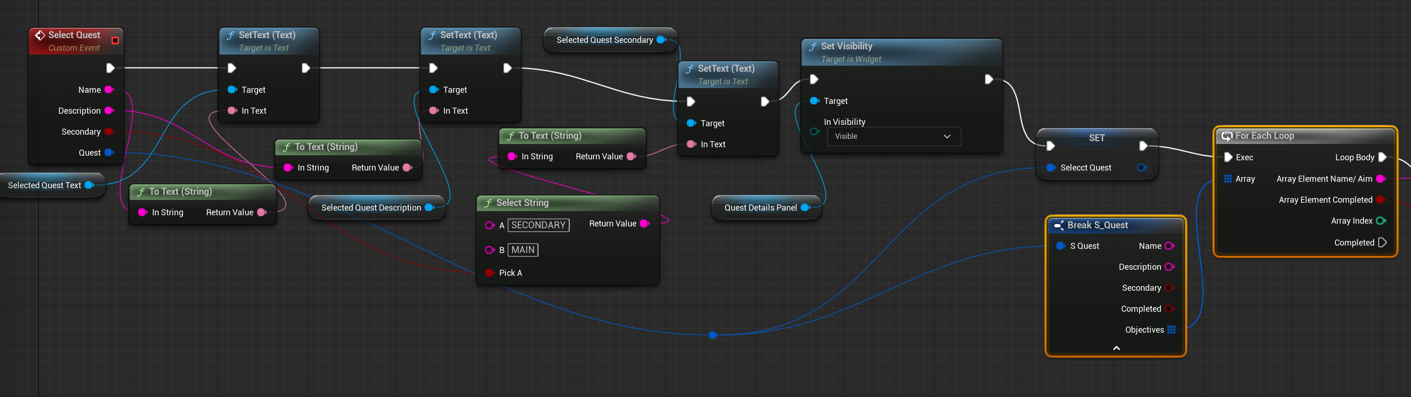1411x397 pixels.
Task: Click the Secondary pin on Select Quest event
Action: [109, 132]
